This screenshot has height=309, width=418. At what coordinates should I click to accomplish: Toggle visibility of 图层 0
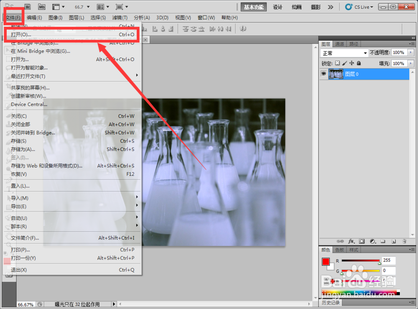point(324,74)
